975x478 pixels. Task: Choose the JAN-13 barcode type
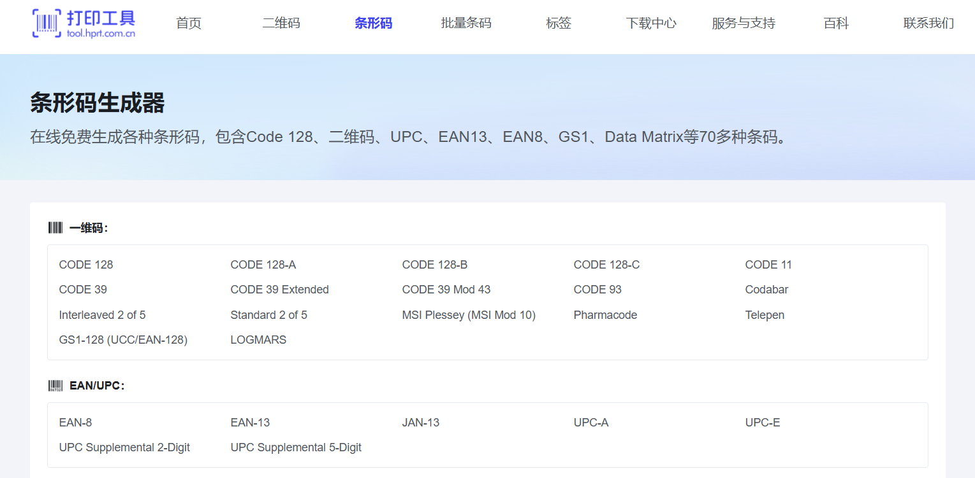[x=421, y=423]
